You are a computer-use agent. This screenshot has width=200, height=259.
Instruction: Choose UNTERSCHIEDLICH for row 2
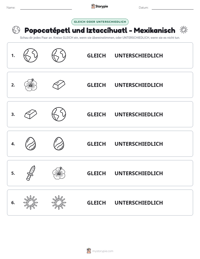click(139, 85)
